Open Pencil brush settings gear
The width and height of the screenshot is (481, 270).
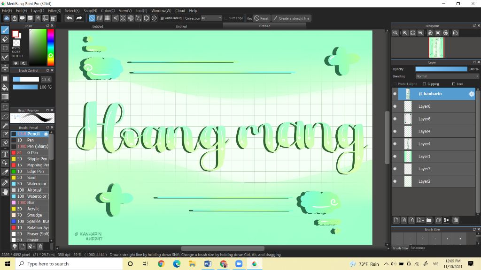[x=46, y=134]
